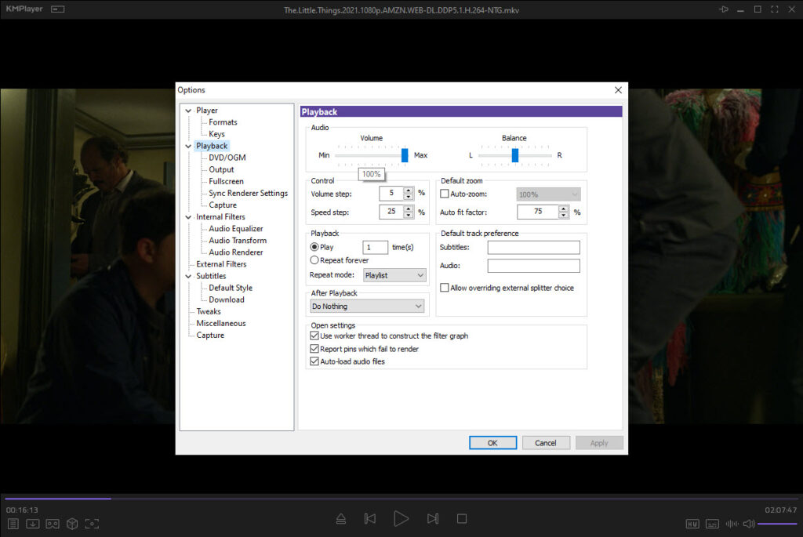The height and width of the screenshot is (537, 803).
Task: Toggle the VR mode icon
Action: (53, 524)
